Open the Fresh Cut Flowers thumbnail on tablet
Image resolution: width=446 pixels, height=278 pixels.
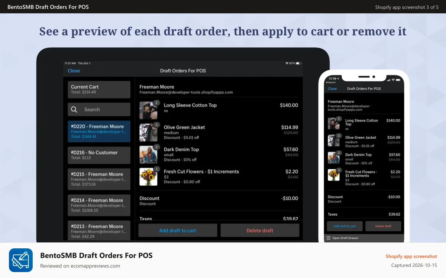(x=148, y=177)
